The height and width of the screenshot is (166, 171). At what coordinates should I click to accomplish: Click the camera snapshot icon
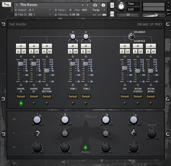[95, 5]
